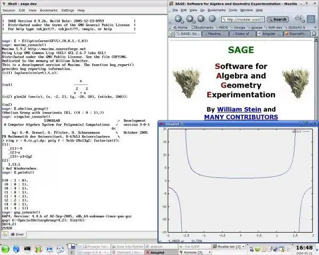Open Konsole Settings menu
The height and width of the screenshot is (255, 319).
coord(68,11)
